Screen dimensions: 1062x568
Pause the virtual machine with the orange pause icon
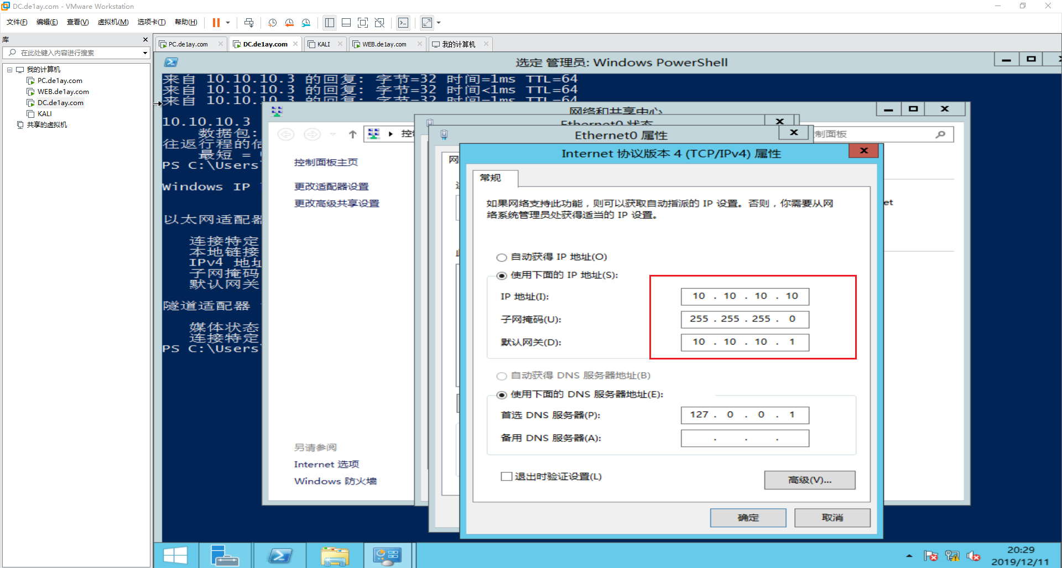click(x=216, y=23)
